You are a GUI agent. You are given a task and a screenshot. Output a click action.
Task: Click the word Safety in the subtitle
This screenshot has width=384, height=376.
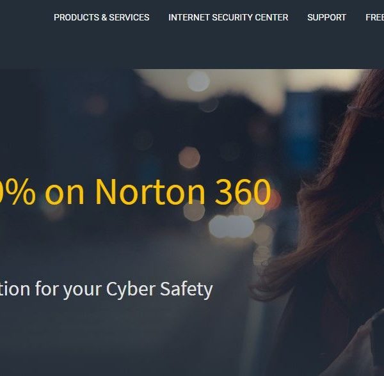187,290
